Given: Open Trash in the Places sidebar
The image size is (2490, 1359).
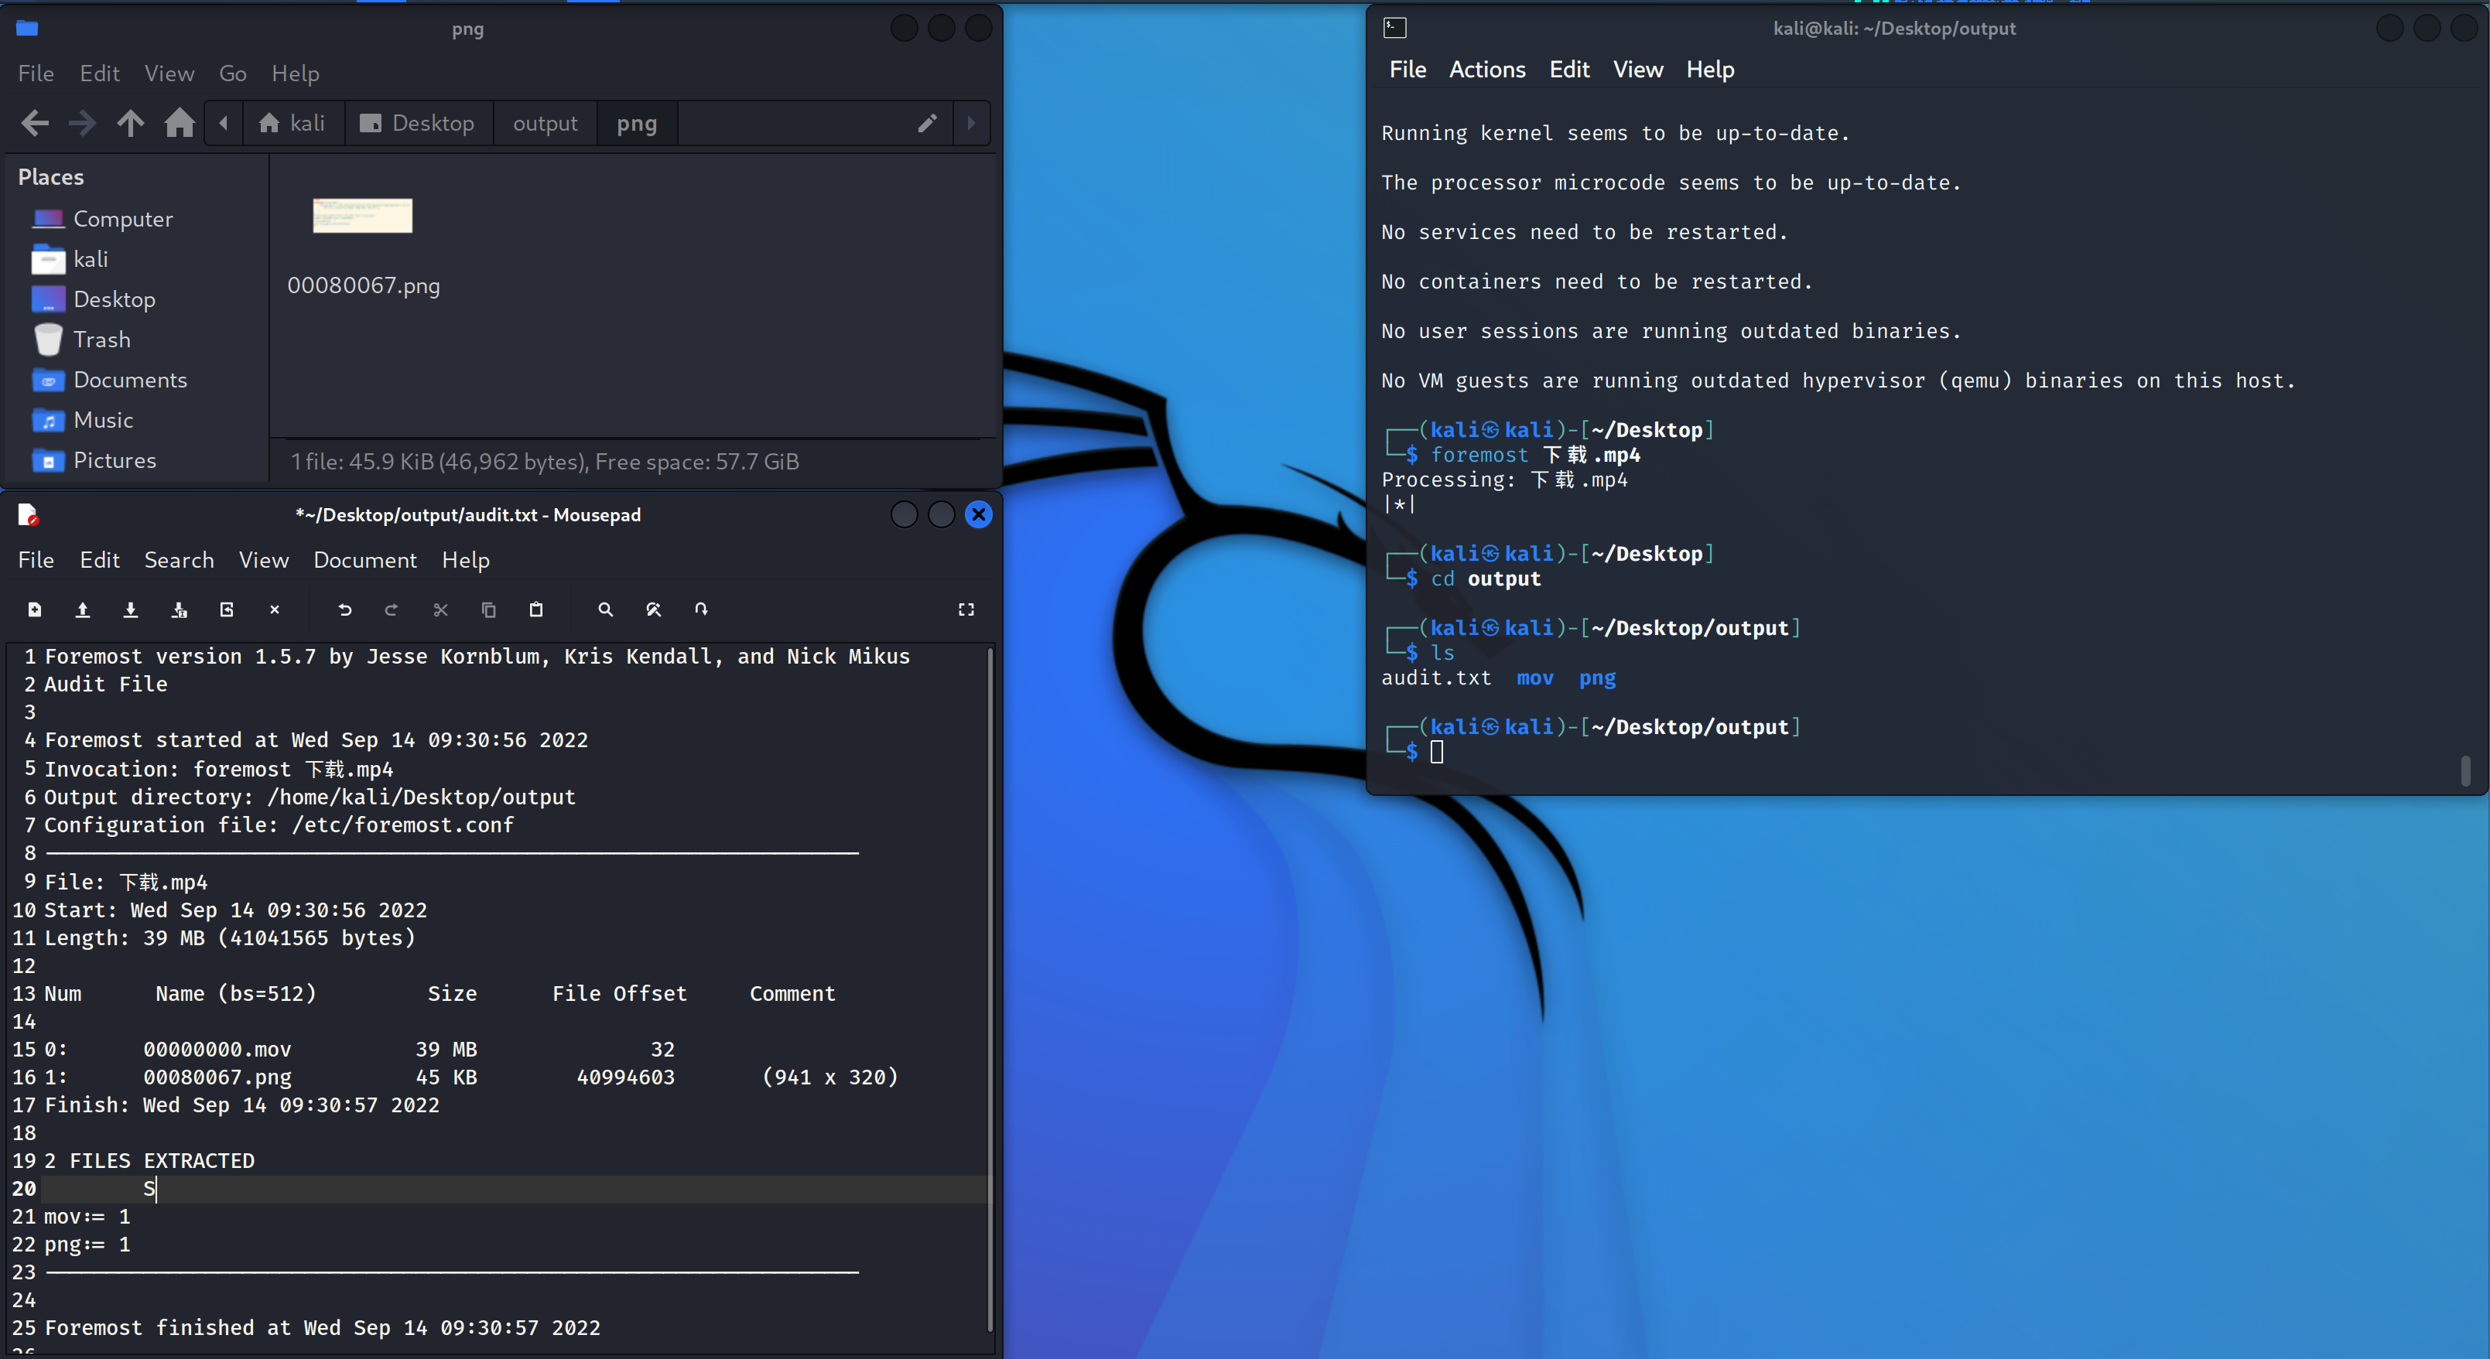Looking at the screenshot, I should pyautogui.click(x=101, y=340).
